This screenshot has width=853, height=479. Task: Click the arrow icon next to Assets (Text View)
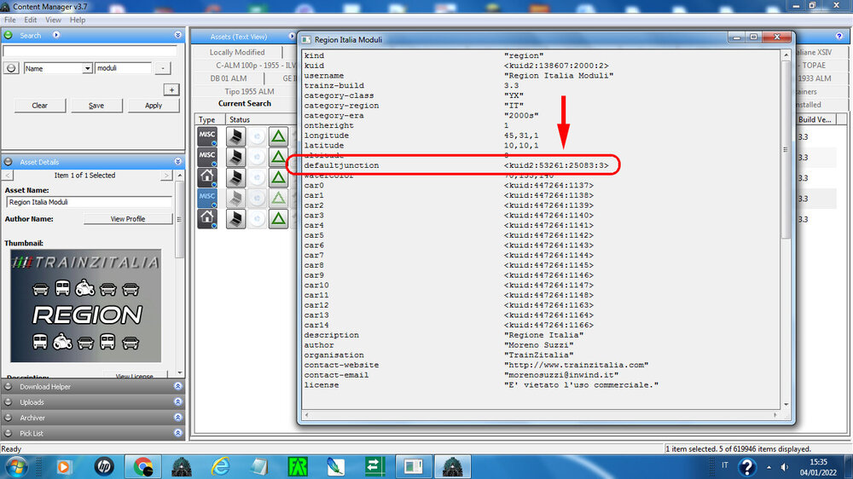292,37
